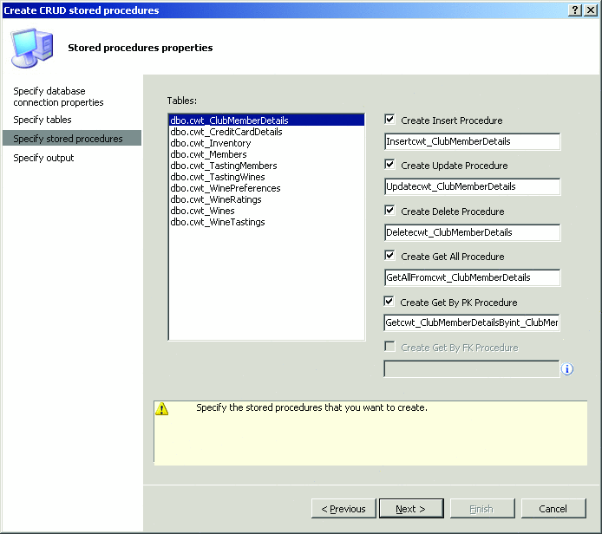Click the info icon beside FK procedure field
Image resolution: width=602 pixels, height=534 pixels.
(567, 369)
